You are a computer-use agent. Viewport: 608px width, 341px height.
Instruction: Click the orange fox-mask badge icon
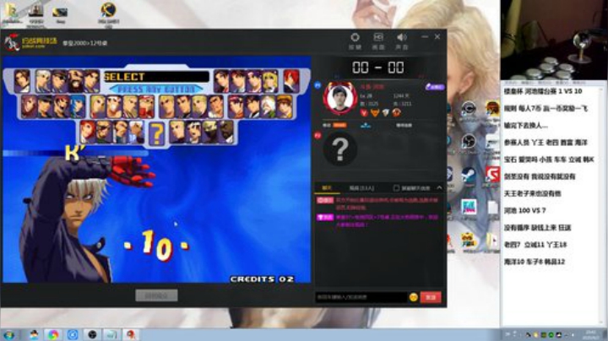click(x=375, y=113)
